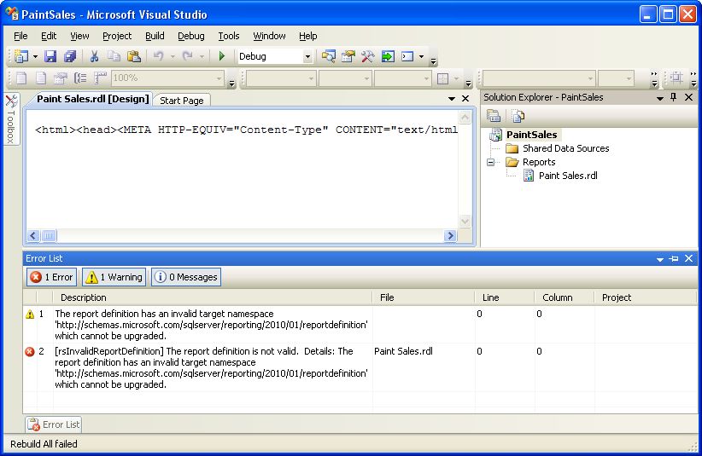Click the Command Window toolbar icon
Image resolution: width=702 pixels, height=456 pixels.
click(x=407, y=56)
